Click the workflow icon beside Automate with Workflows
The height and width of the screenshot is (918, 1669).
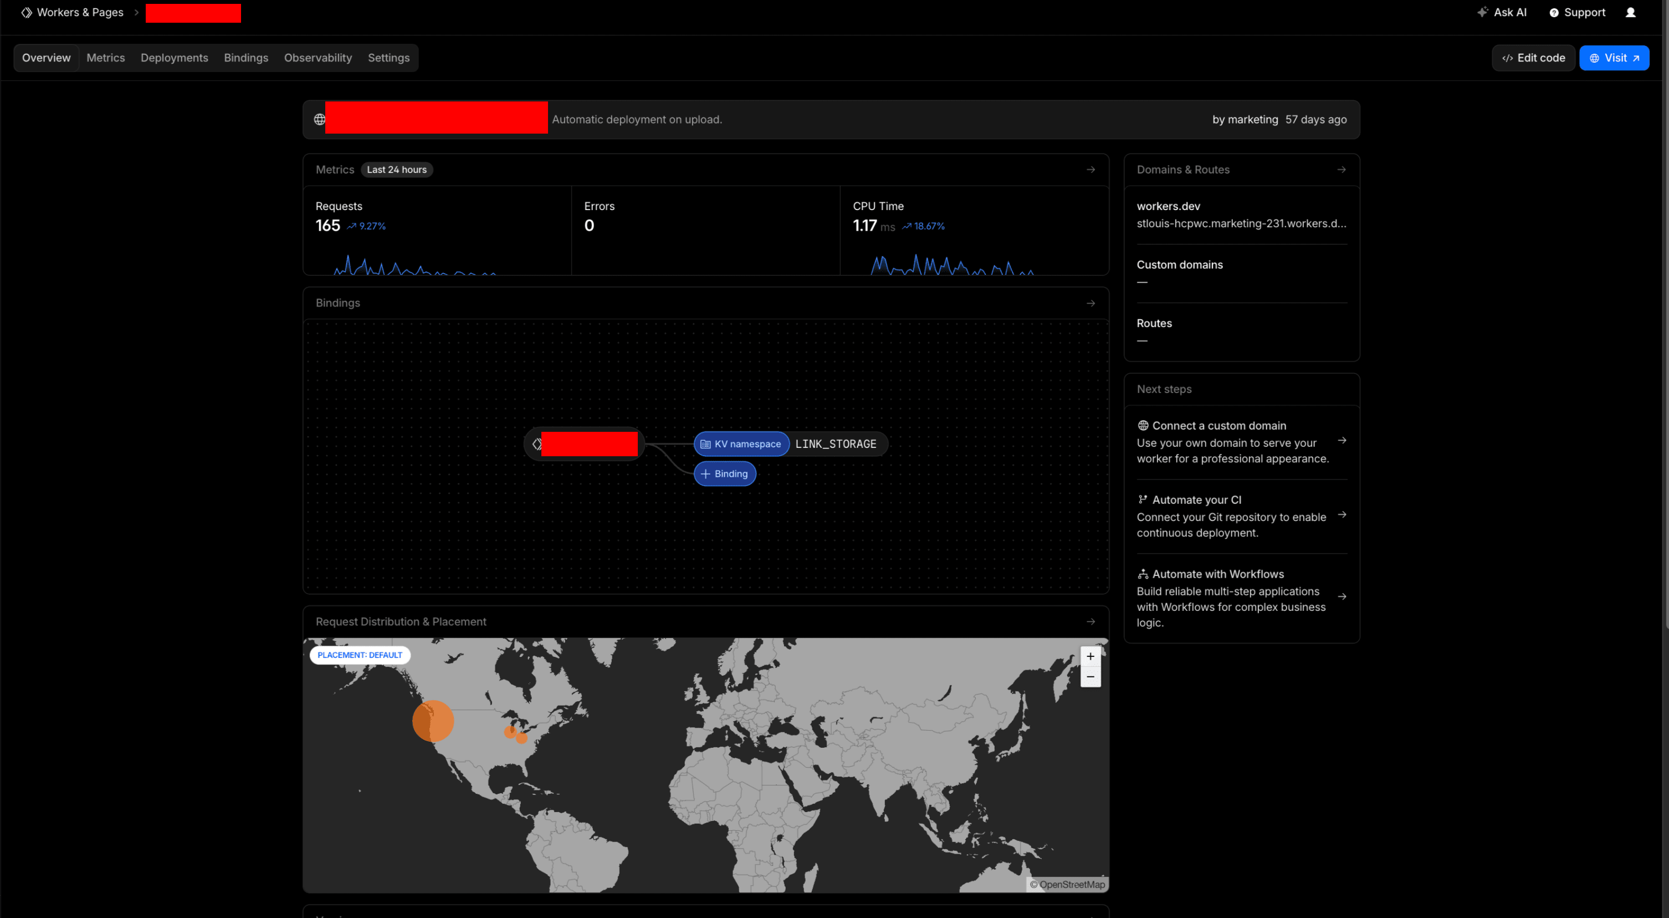(x=1143, y=574)
